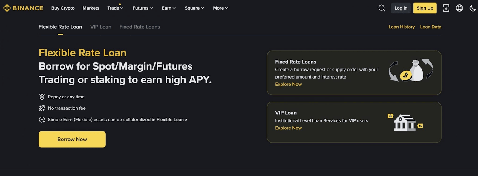
Task: Expand the Earn dropdown
Action: tap(169, 8)
